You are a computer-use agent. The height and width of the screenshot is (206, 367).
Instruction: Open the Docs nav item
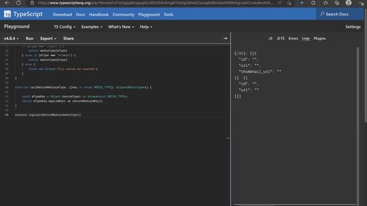click(x=80, y=14)
